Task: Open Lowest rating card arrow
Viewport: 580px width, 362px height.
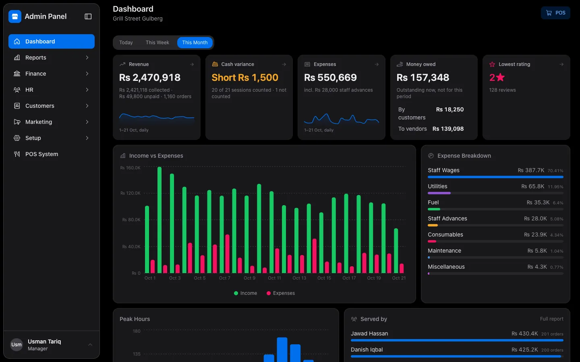Action: pyautogui.click(x=561, y=64)
